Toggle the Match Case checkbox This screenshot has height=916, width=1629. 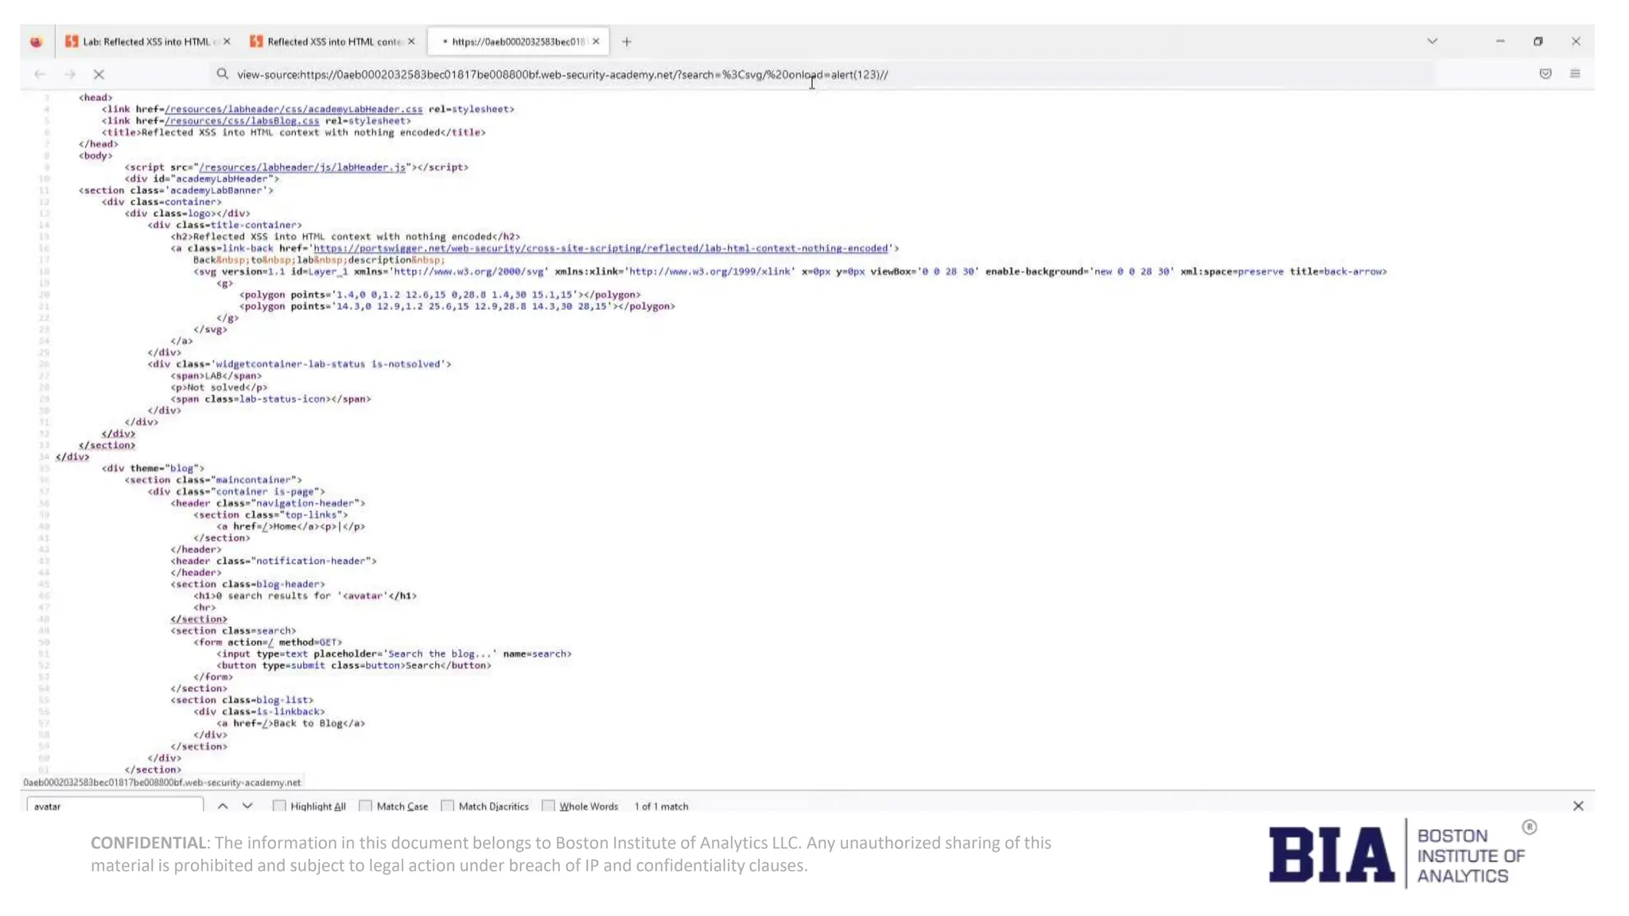pyautogui.click(x=366, y=805)
